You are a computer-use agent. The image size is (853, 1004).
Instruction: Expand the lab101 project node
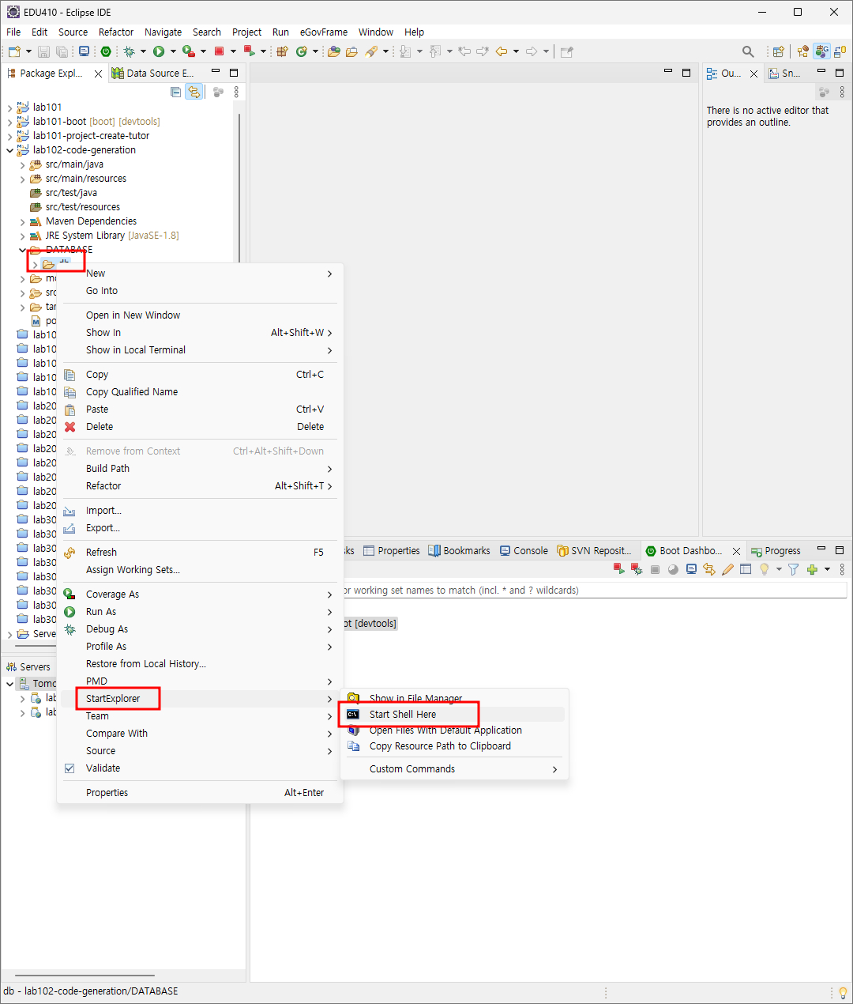pos(9,108)
